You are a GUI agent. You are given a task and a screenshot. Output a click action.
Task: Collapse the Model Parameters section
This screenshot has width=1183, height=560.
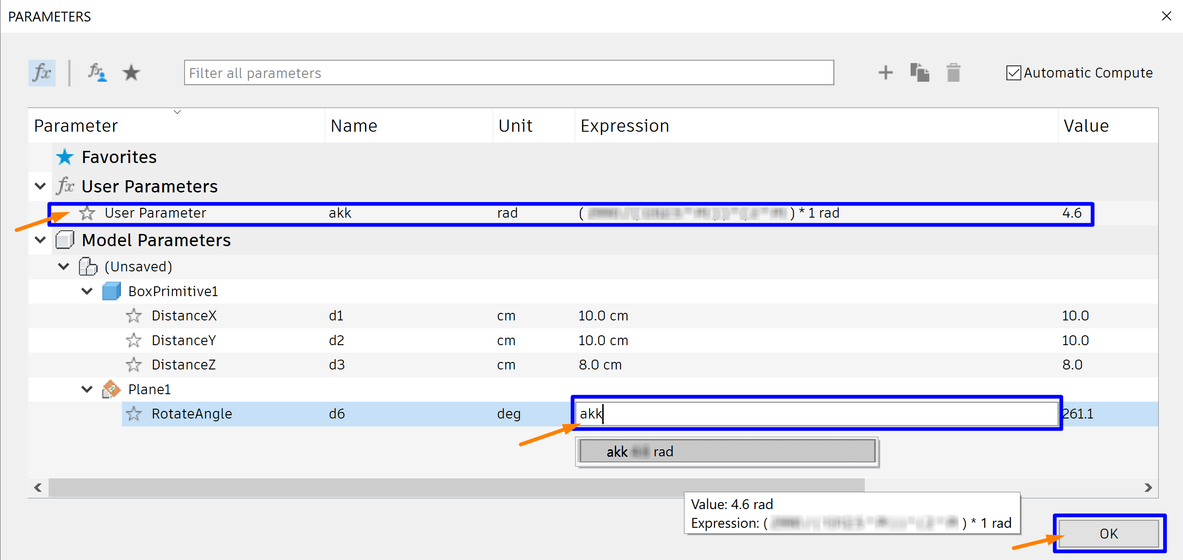(41, 240)
